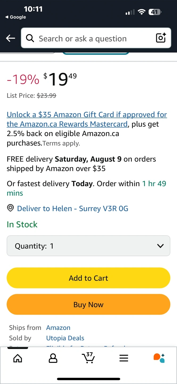The width and height of the screenshot is (177, 384).
Task: Change delivery address for Helen
Action: pyautogui.click(x=72, y=209)
